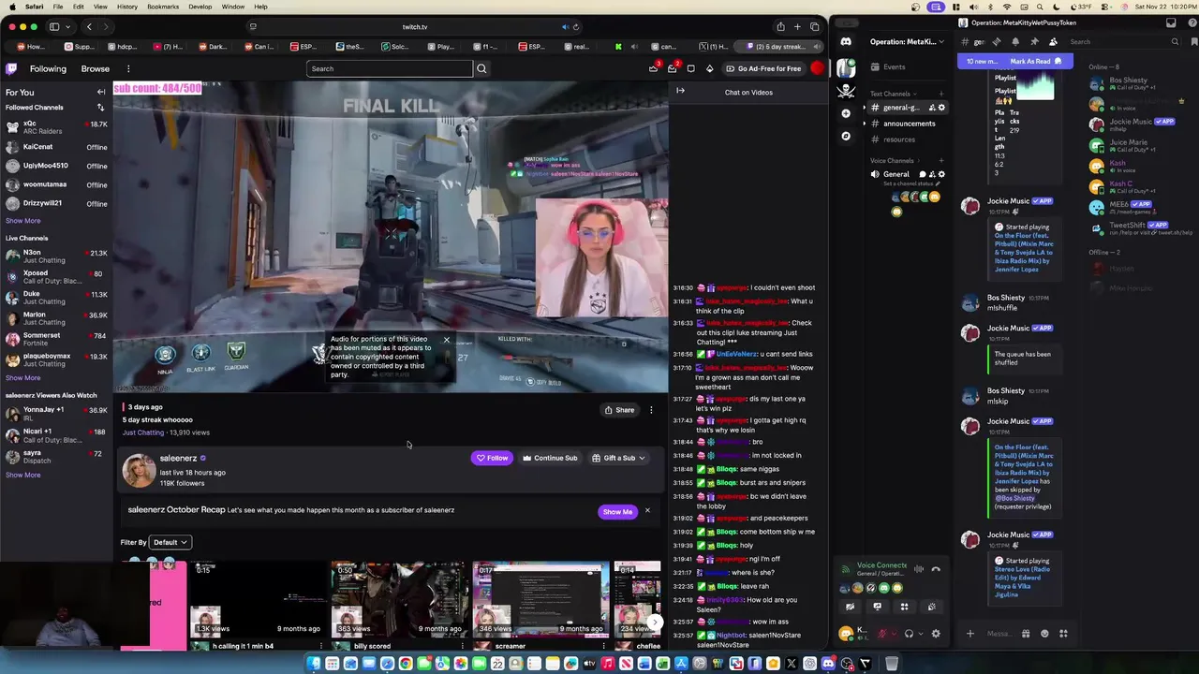Open Safari File menu

[57, 7]
